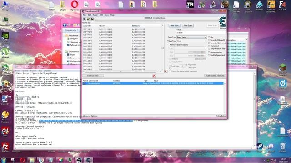The height and width of the screenshot is (163, 291).
Task: Open the FileZilla desktop shortcut
Action: (5, 147)
